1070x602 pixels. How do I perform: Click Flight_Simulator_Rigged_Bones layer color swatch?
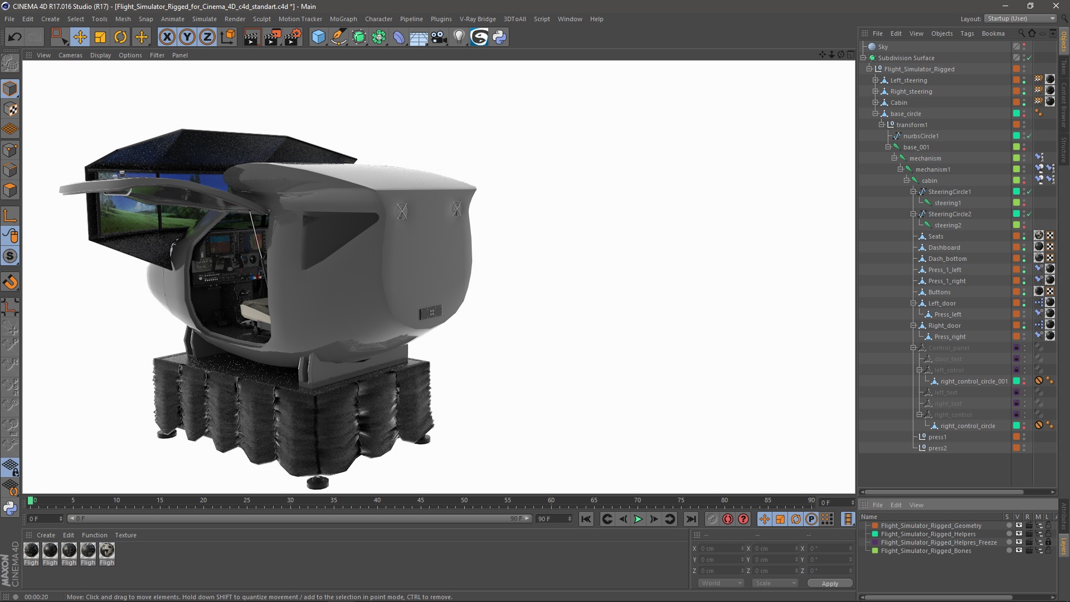click(875, 551)
